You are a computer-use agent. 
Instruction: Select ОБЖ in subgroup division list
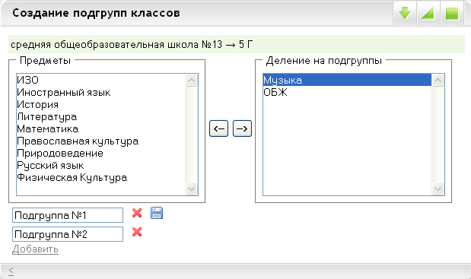347,93
